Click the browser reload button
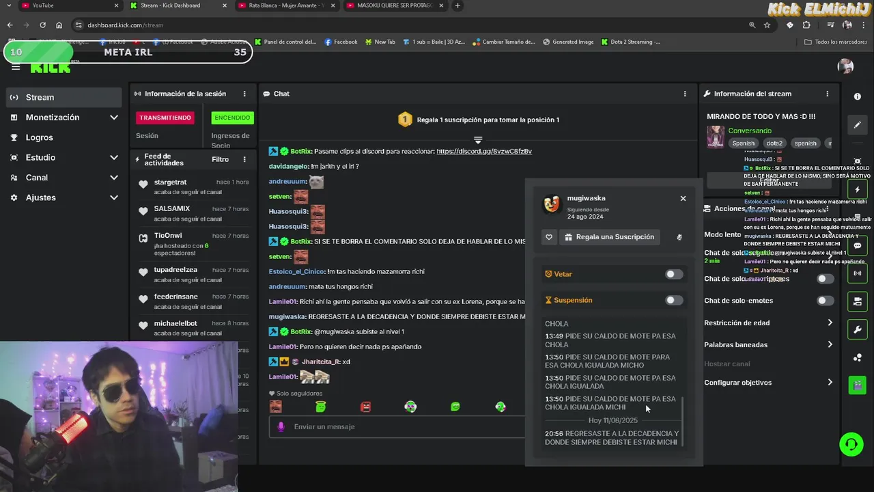874x492 pixels. (x=42, y=25)
